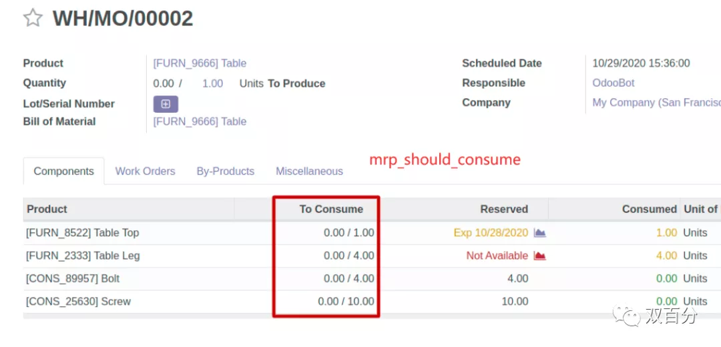Switch to the Work Orders tab

145,171
